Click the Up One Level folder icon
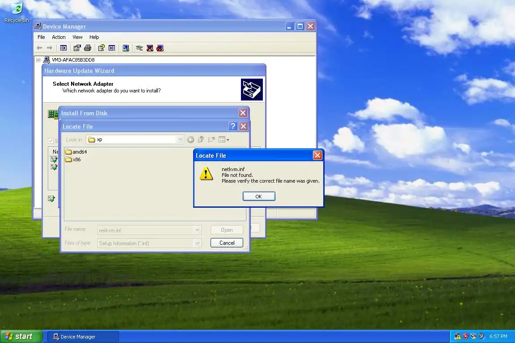515x343 pixels. [201, 140]
